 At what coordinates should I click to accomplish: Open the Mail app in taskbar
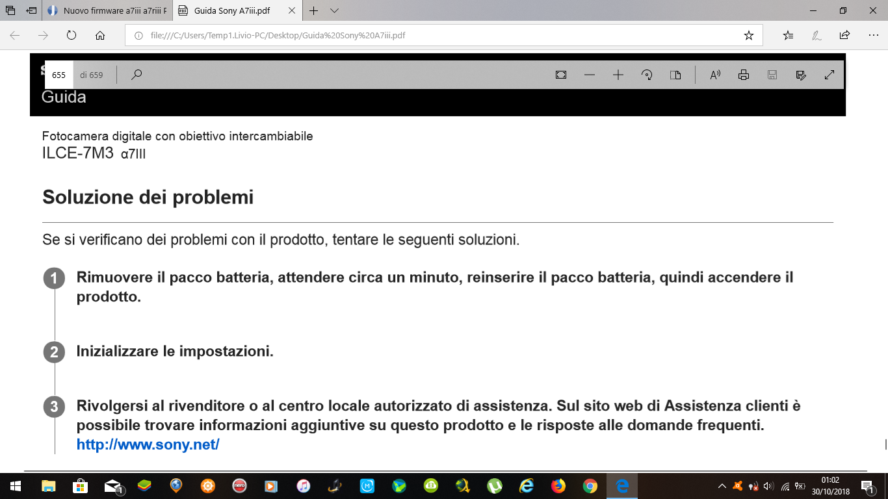click(112, 485)
